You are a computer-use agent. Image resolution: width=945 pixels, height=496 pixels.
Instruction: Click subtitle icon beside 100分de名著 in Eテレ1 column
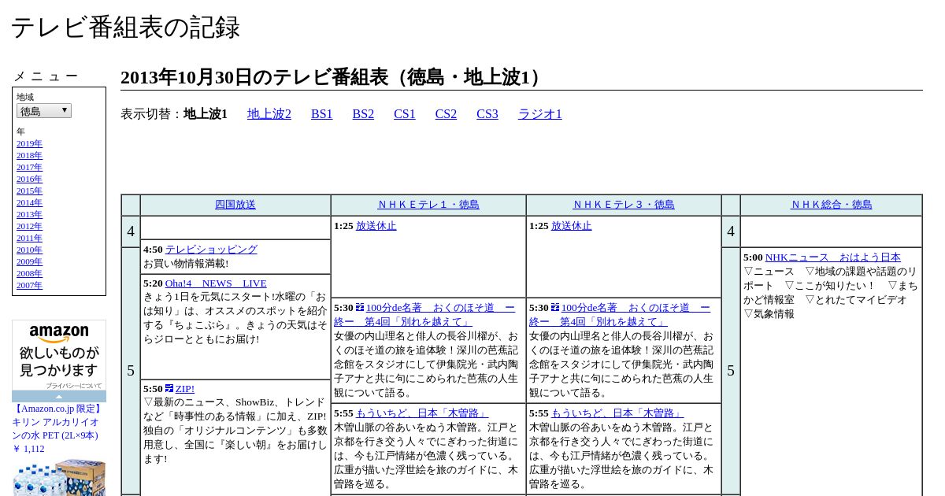[360, 307]
